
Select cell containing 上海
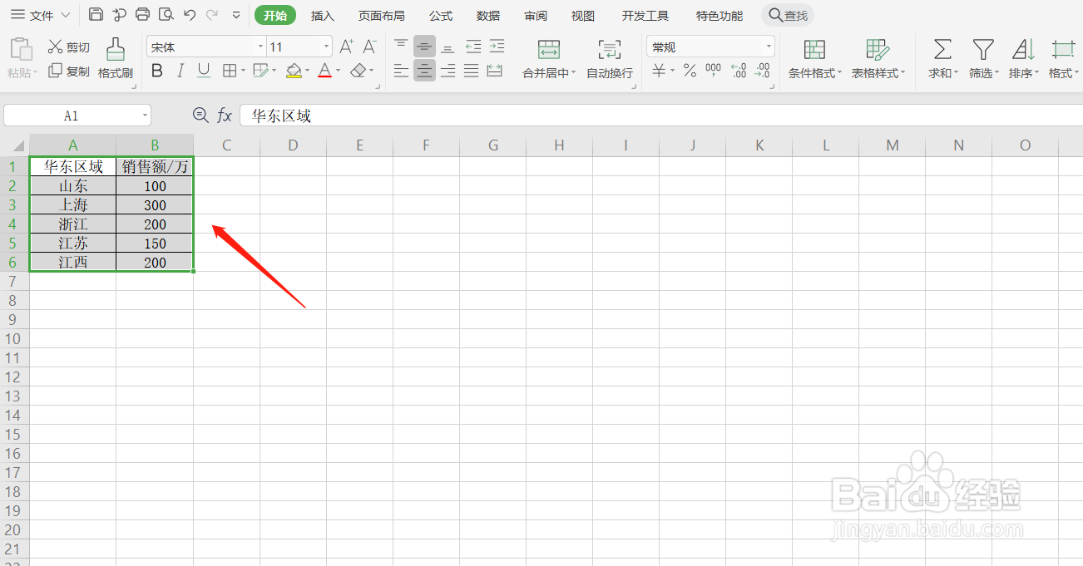pos(73,204)
